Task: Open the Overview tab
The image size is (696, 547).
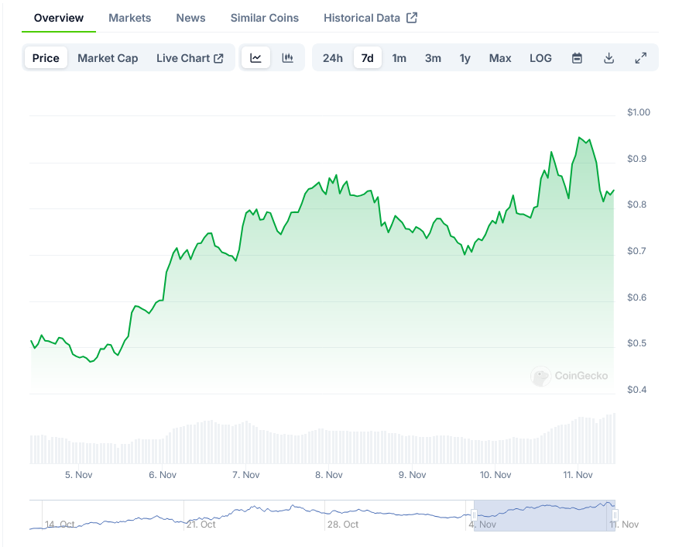Action: point(59,18)
